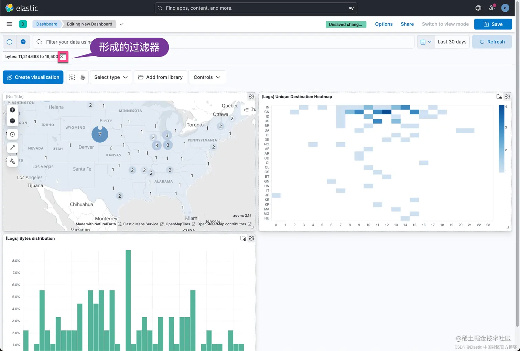
Task: Add a Maps panel icon
Action: [83, 77]
